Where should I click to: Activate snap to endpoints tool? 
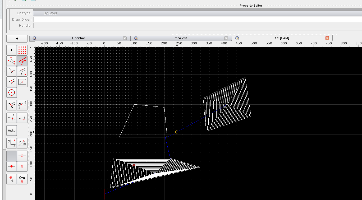[x=12, y=61]
